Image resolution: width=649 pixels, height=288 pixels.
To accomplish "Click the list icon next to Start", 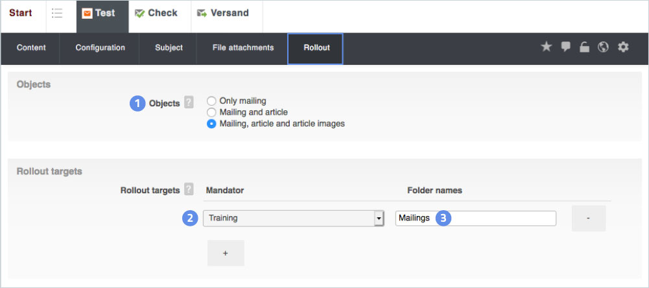I will coord(57,14).
